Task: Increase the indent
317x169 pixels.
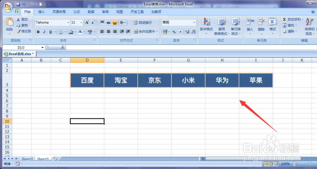Action: 128,32
